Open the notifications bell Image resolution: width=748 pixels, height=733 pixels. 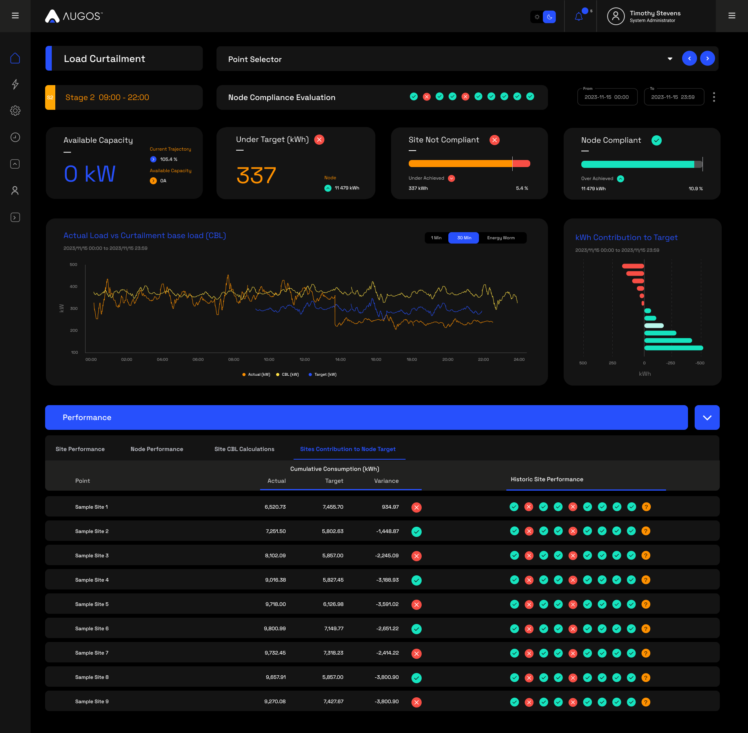579,16
